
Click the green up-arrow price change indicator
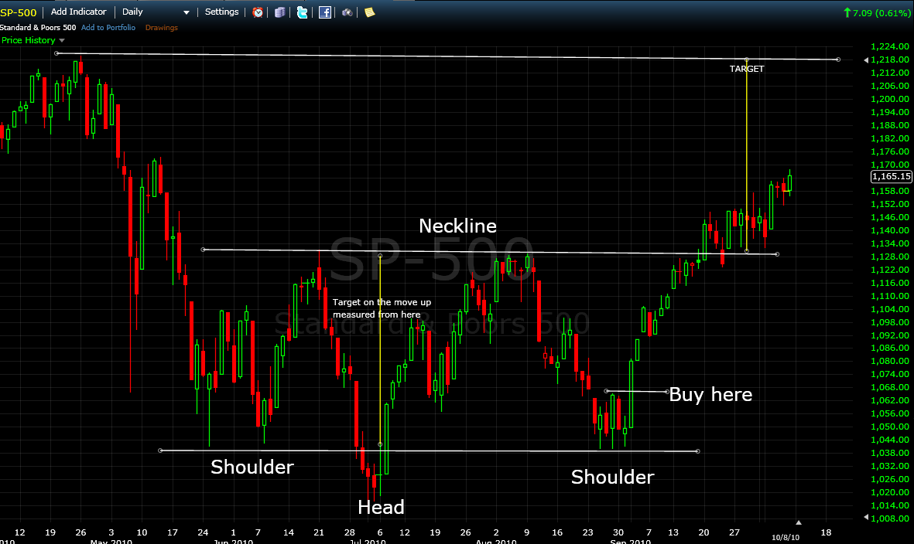847,12
